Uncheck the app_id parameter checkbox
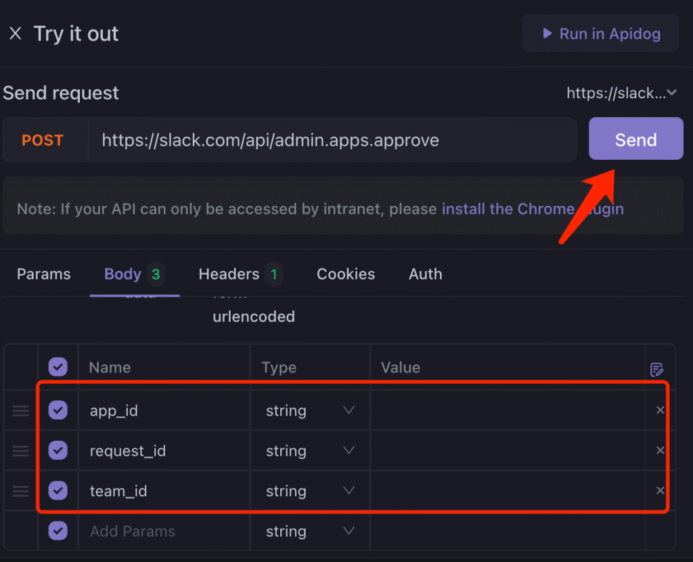 pos(58,410)
